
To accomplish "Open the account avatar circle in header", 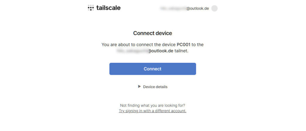I will [214, 8].
